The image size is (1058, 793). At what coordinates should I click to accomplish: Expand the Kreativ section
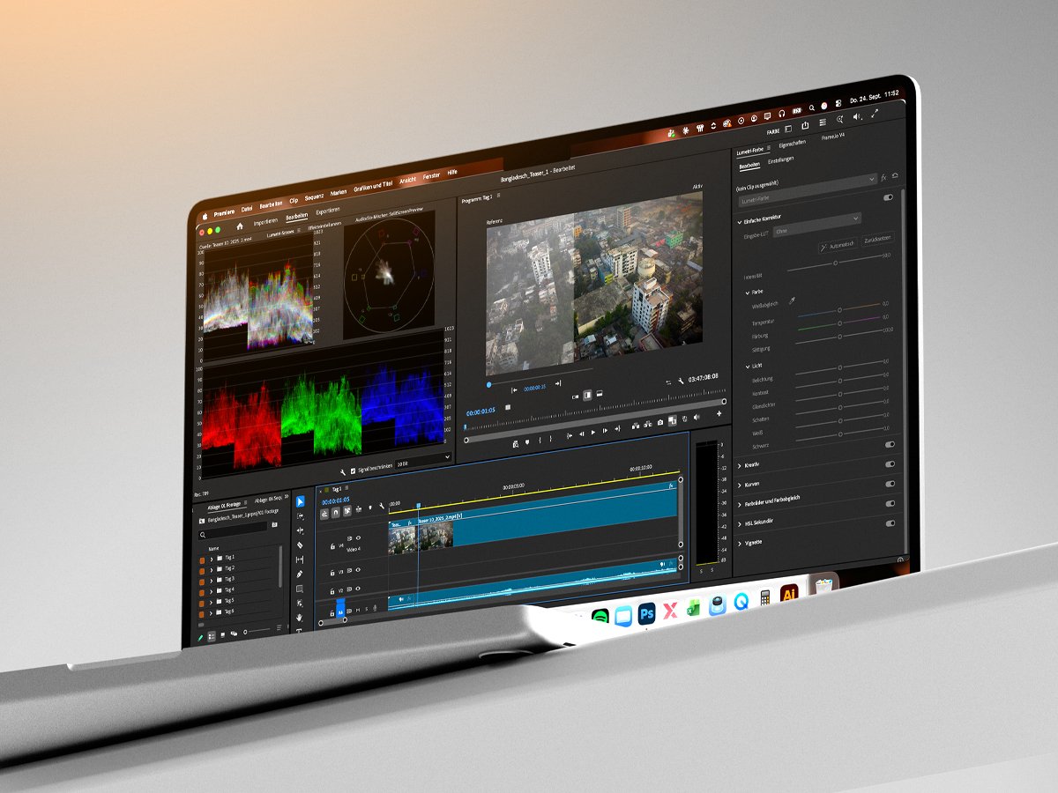click(x=739, y=465)
